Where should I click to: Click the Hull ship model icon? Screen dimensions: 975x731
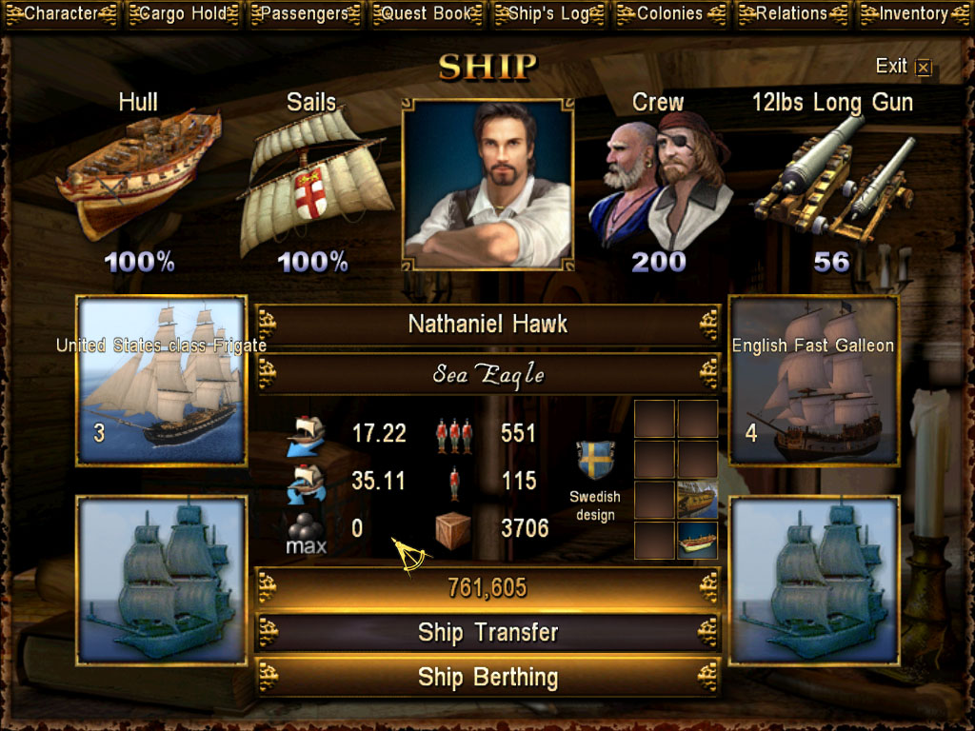click(139, 175)
